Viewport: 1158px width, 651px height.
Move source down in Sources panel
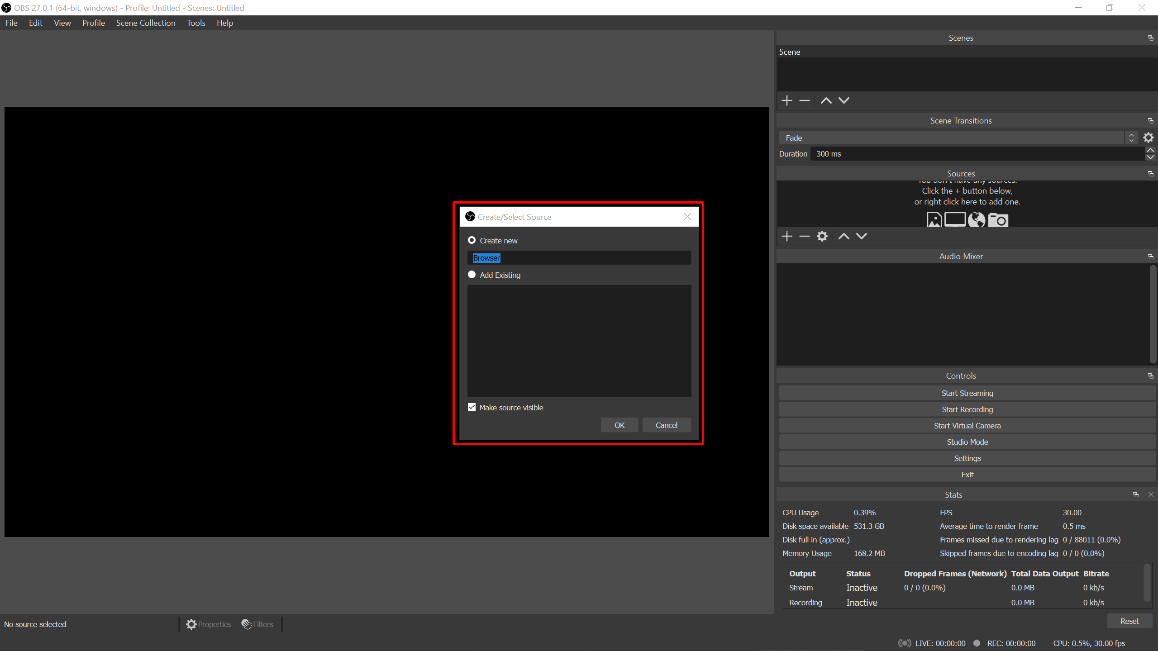pyautogui.click(x=862, y=236)
